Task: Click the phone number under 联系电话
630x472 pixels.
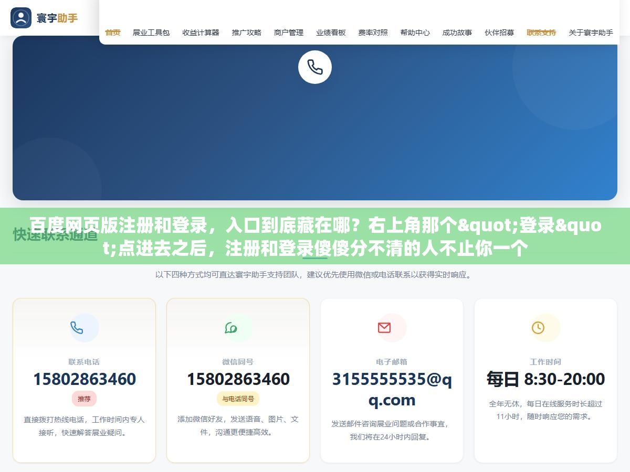Action: [x=84, y=379]
